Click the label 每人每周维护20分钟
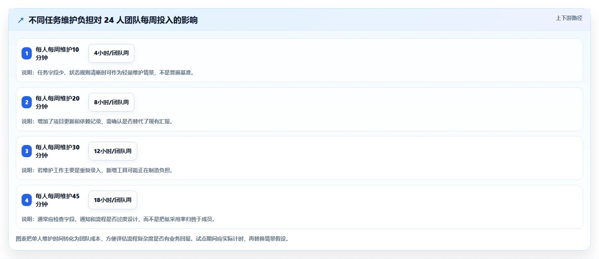Viewport: 599px width, 259px height. click(57, 102)
